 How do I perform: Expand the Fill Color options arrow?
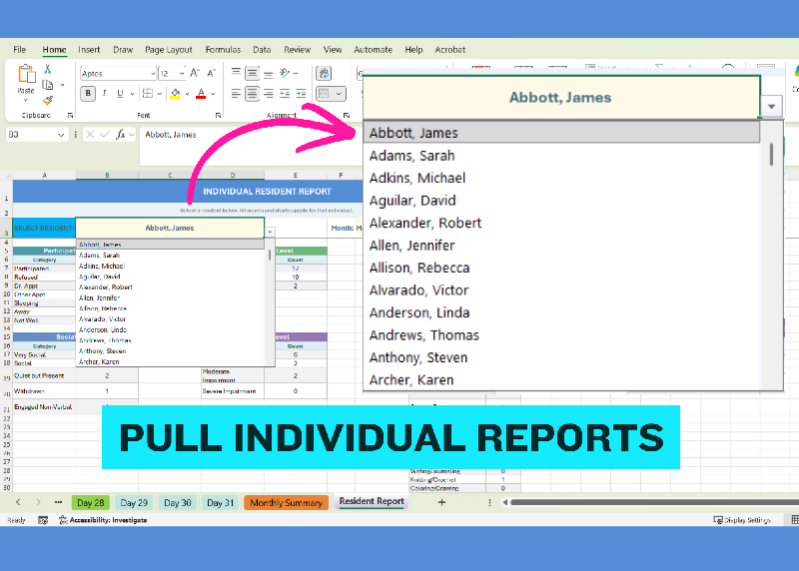pos(187,94)
